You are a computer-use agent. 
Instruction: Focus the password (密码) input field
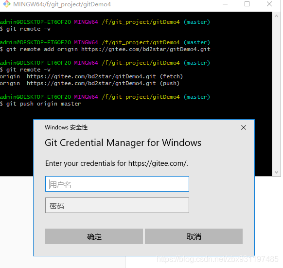[117, 205]
